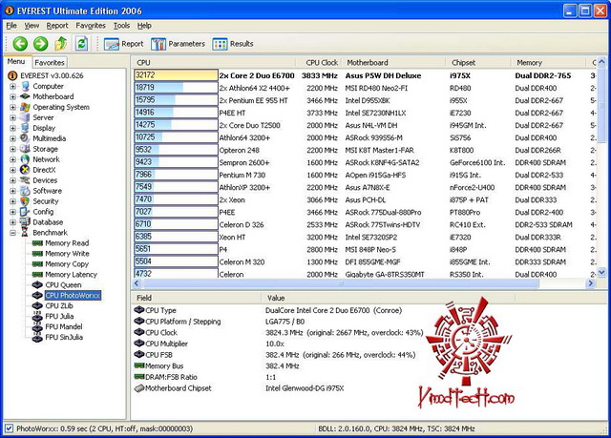Select the Memory Read benchmark
Image resolution: width=611 pixels, height=438 pixels.
coord(61,243)
